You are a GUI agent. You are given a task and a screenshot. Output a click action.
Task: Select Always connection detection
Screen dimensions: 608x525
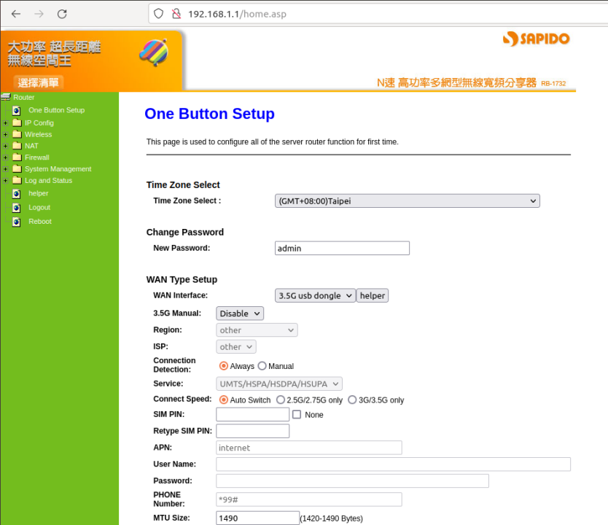coord(223,366)
